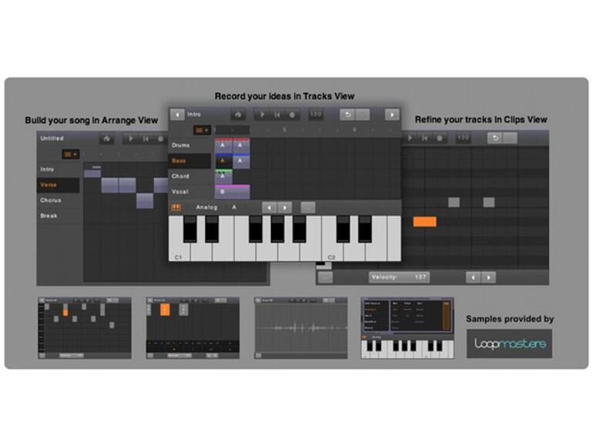Viewport: 593px width, 445px height.
Task: Click the Analog instrument name
Action: 206,207
